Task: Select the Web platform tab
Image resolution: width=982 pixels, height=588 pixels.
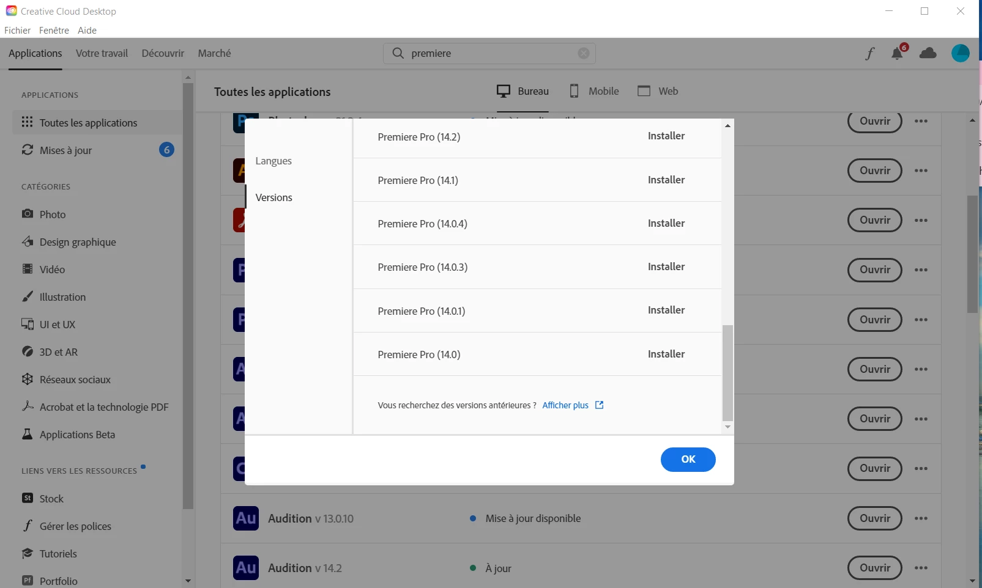Action: pos(658,91)
